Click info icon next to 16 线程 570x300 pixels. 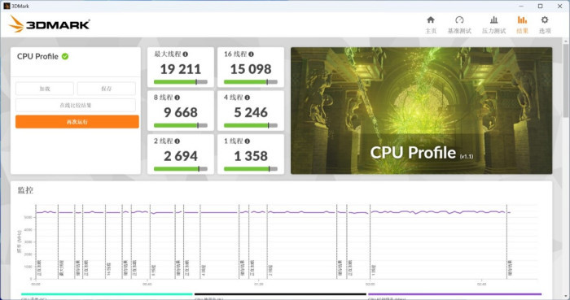coord(251,54)
